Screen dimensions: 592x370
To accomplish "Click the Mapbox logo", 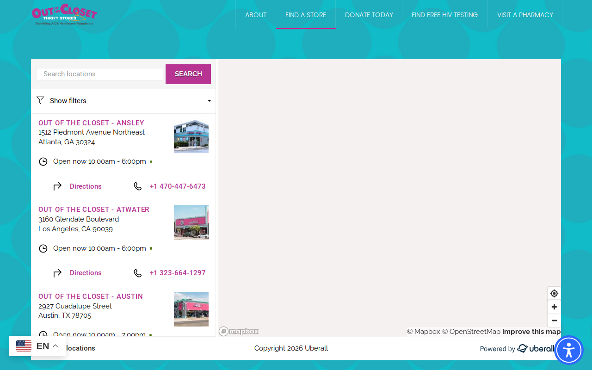I will 239,331.
